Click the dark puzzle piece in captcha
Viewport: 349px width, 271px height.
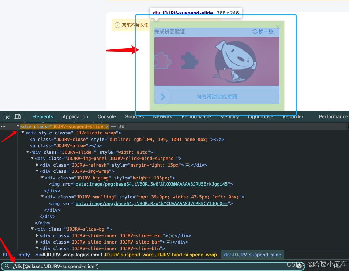click(189, 60)
